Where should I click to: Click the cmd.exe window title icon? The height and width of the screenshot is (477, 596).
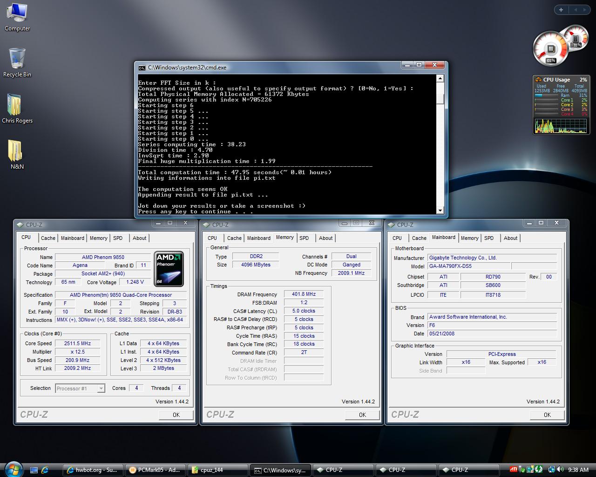142,68
